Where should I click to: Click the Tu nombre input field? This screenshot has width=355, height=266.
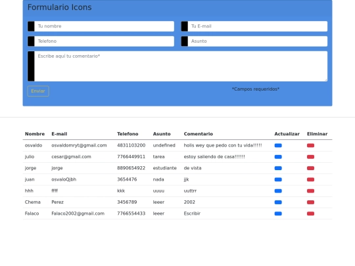coord(104,26)
